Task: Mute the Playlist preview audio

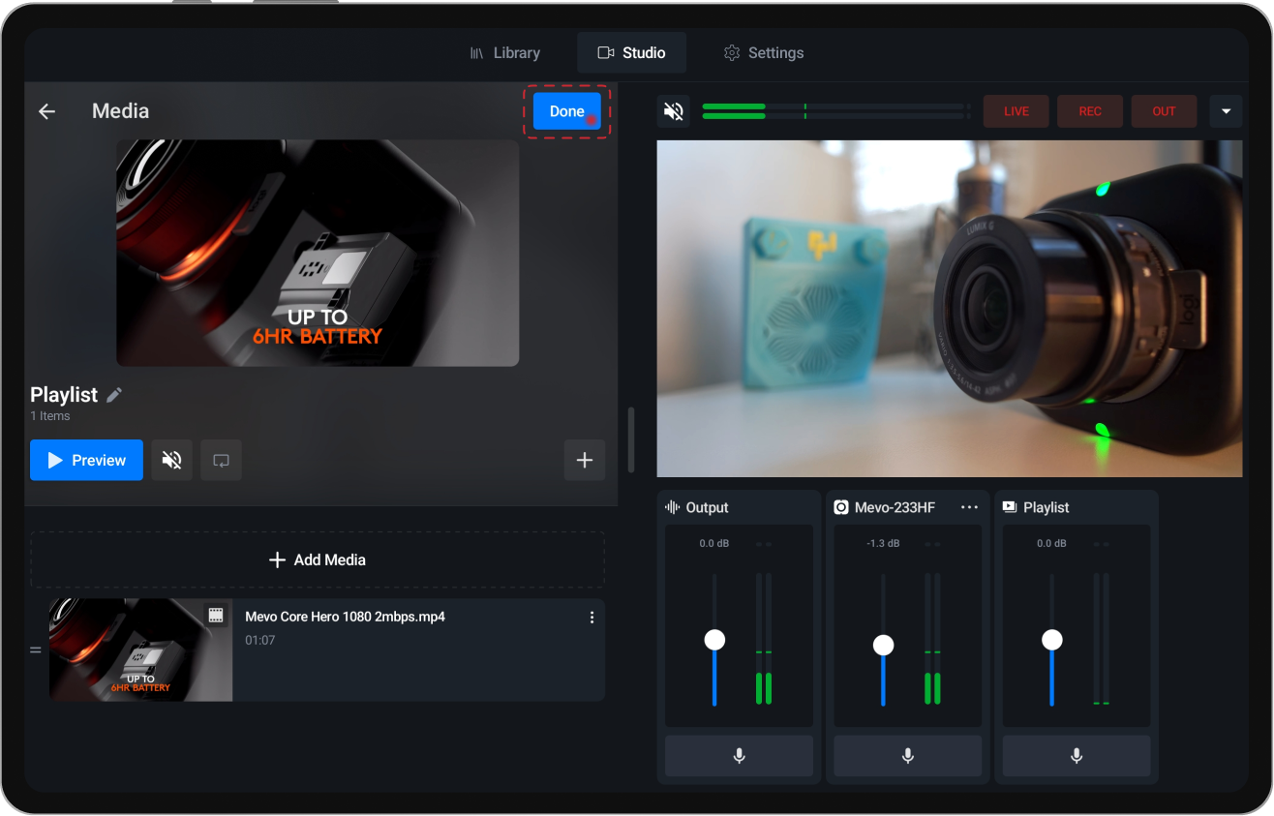Action: 171,460
